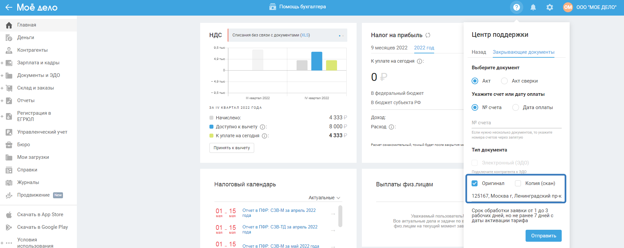
Task: Uncheck the Оригинал checkbox
Action: point(475,183)
